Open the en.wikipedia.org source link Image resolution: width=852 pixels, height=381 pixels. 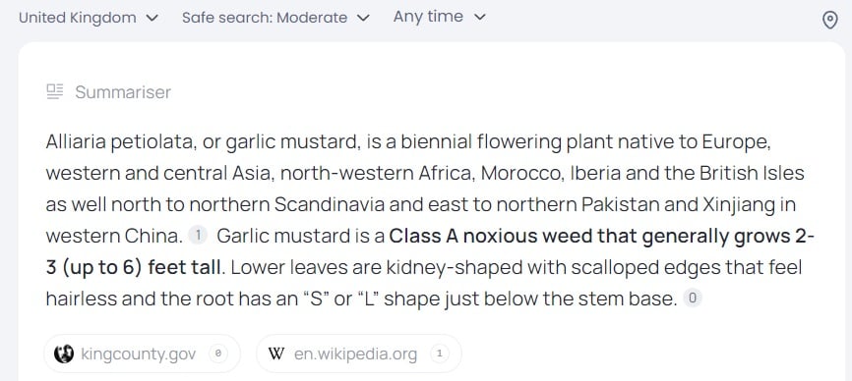[359, 354]
